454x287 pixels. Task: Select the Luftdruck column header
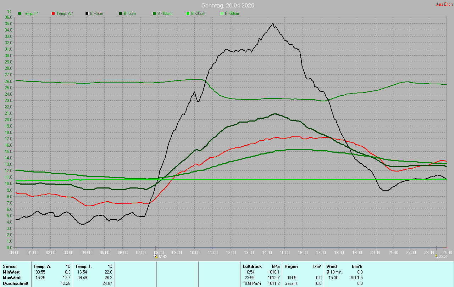tap(252, 266)
